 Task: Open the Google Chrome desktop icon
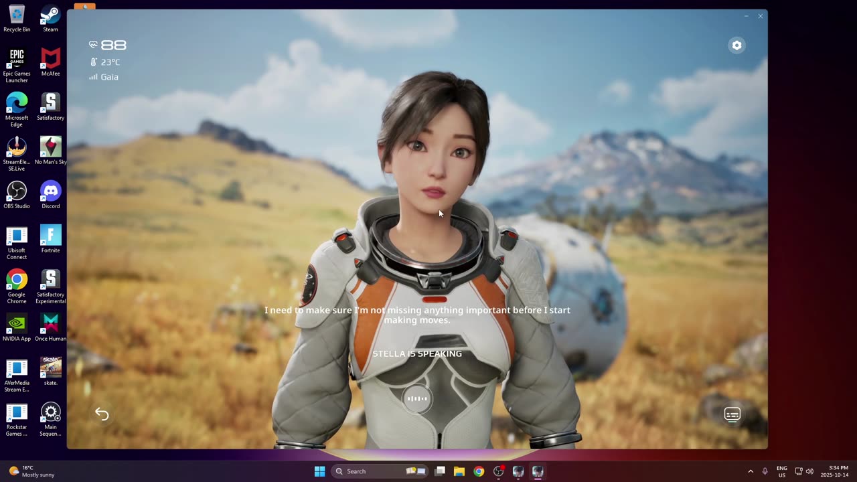(17, 287)
